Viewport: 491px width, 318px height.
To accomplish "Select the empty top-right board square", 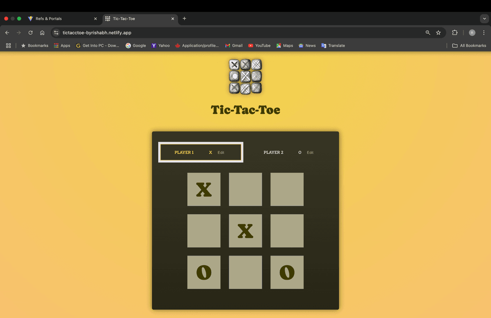I will click(287, 189).
